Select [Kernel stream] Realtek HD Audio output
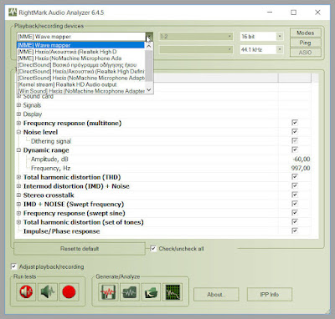 [80, 84]
